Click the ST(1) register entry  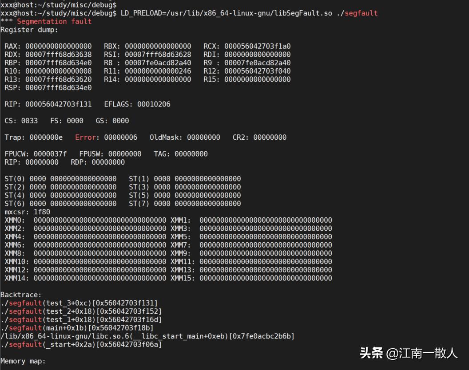tap(185, 179)
